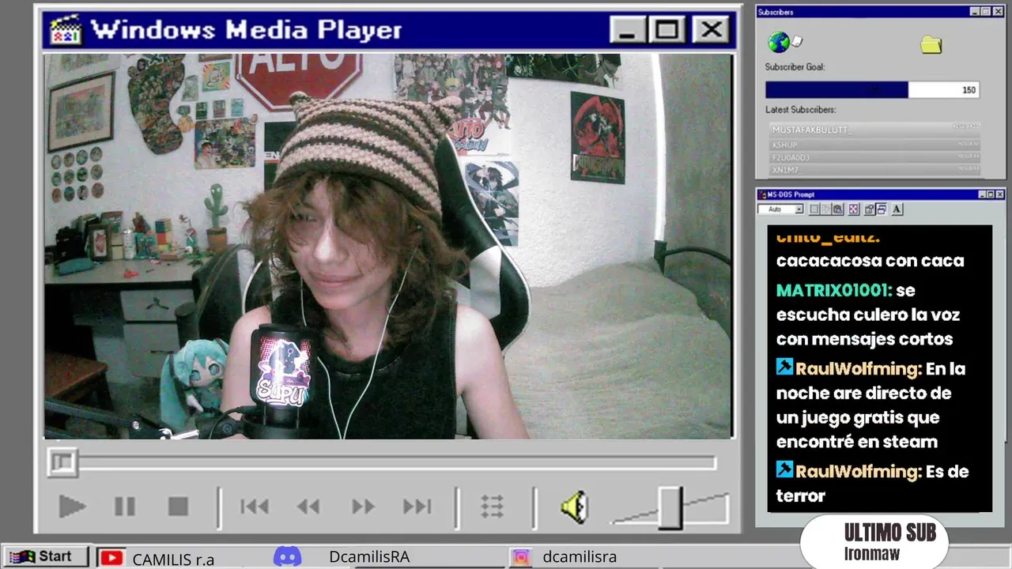
Task: Click the MATRIX01001 username in chat
Action: coord(833,290)
